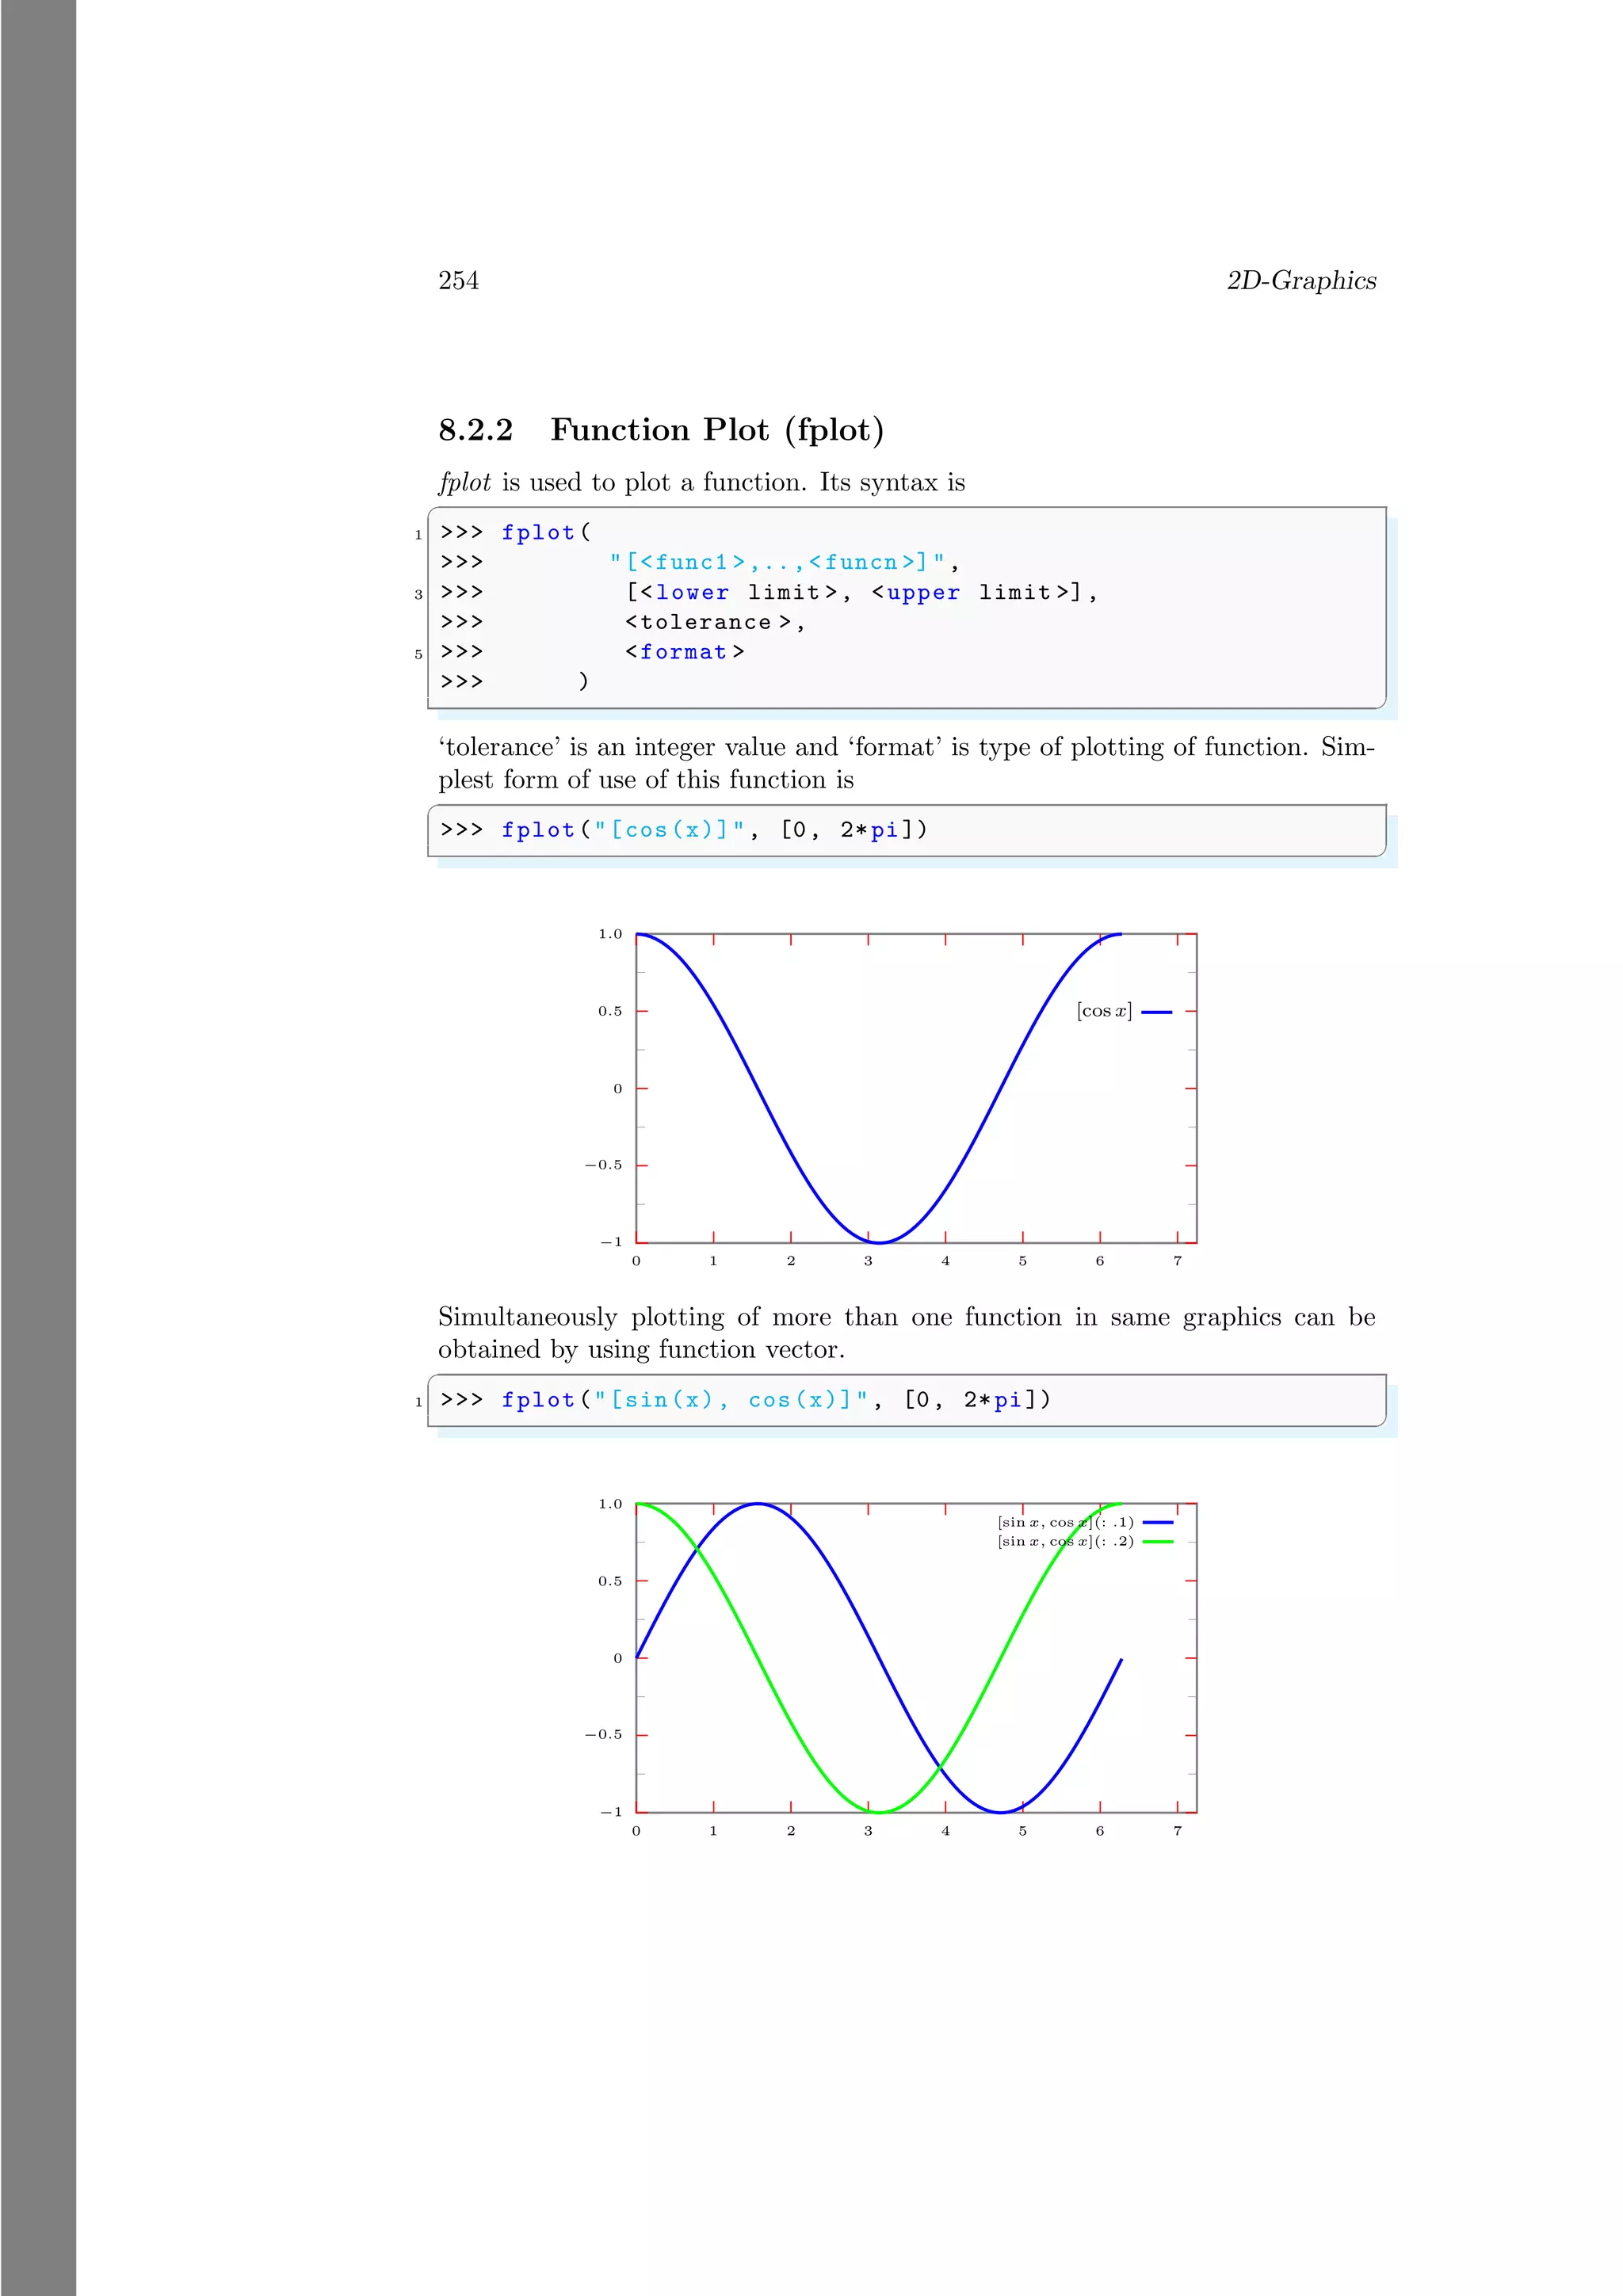Click the [cos x] legend label in first plot
1623x2296 pixels.
tap(1104, 1011)
